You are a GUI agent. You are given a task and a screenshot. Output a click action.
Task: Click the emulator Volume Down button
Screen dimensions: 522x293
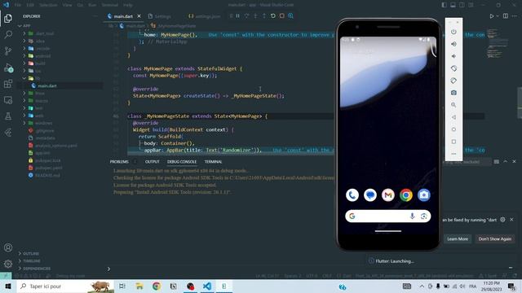tap(453, 56)
